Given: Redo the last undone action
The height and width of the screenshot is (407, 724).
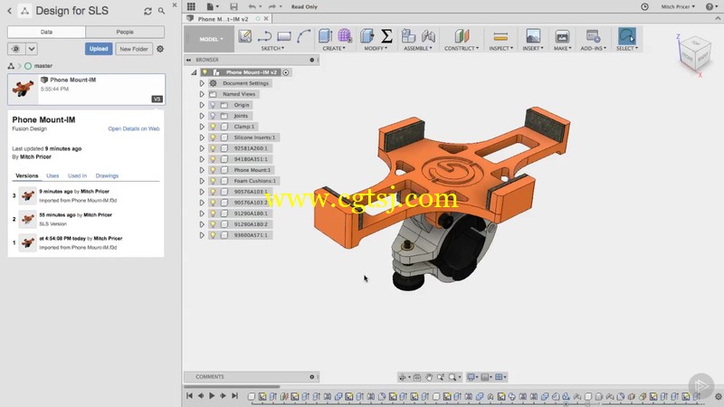Looking at the screenshot, I should pos(272,6).
